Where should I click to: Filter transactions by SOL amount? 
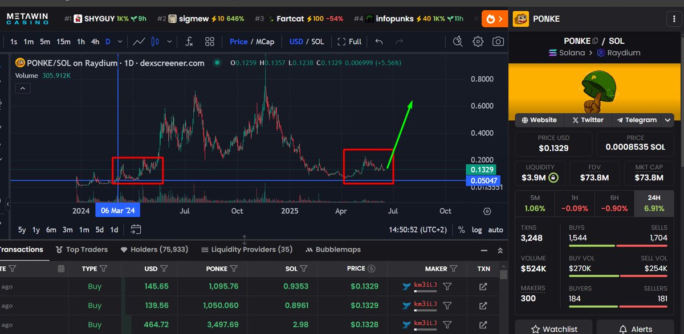[304, 269]
